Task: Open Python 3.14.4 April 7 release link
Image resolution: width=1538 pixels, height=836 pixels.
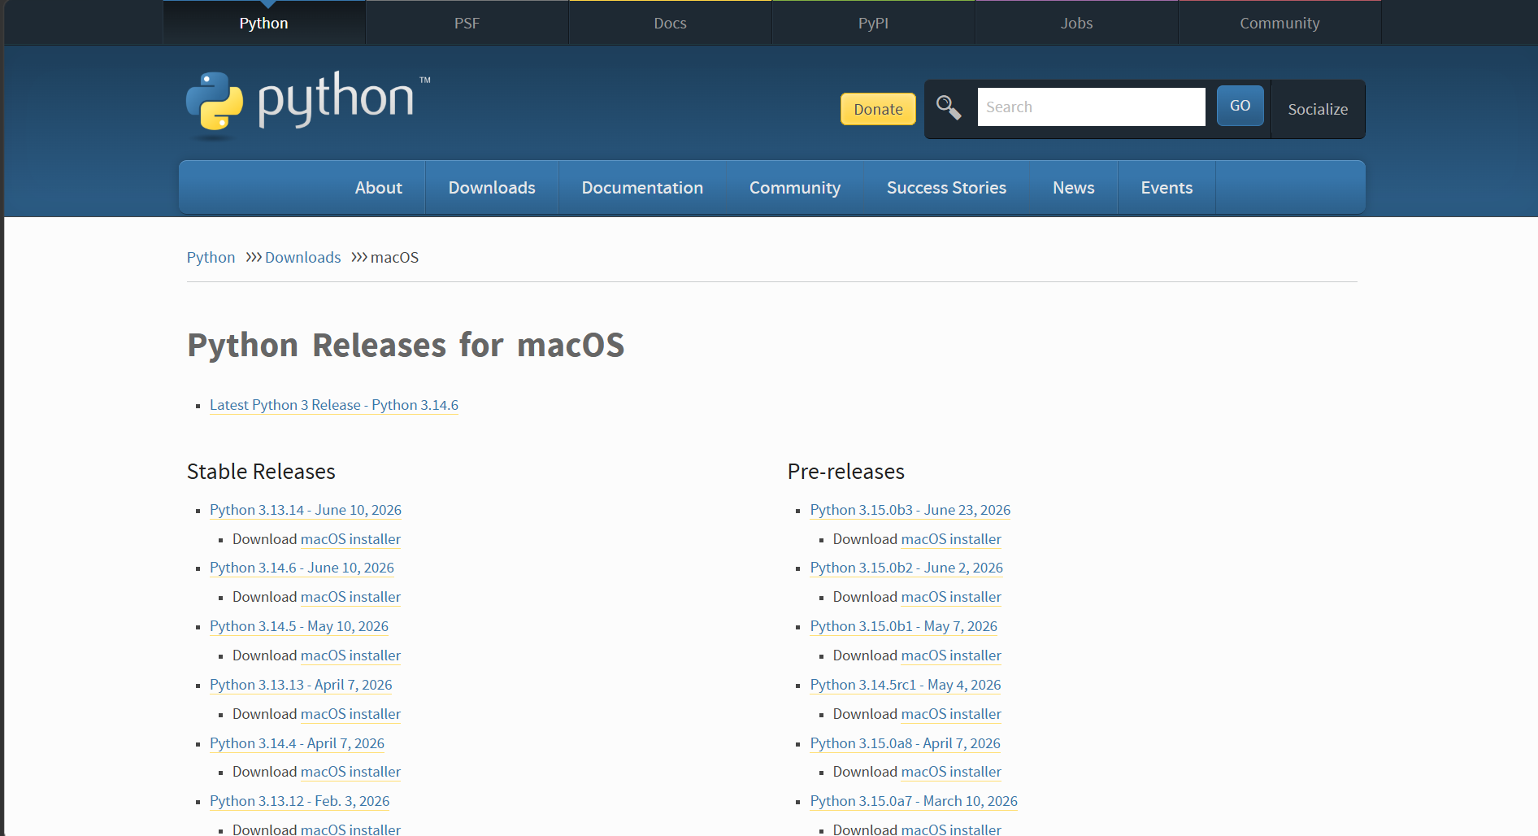Action: tap(297, 743)
